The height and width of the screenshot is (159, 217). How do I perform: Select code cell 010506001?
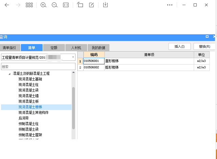tap(94, 61)
